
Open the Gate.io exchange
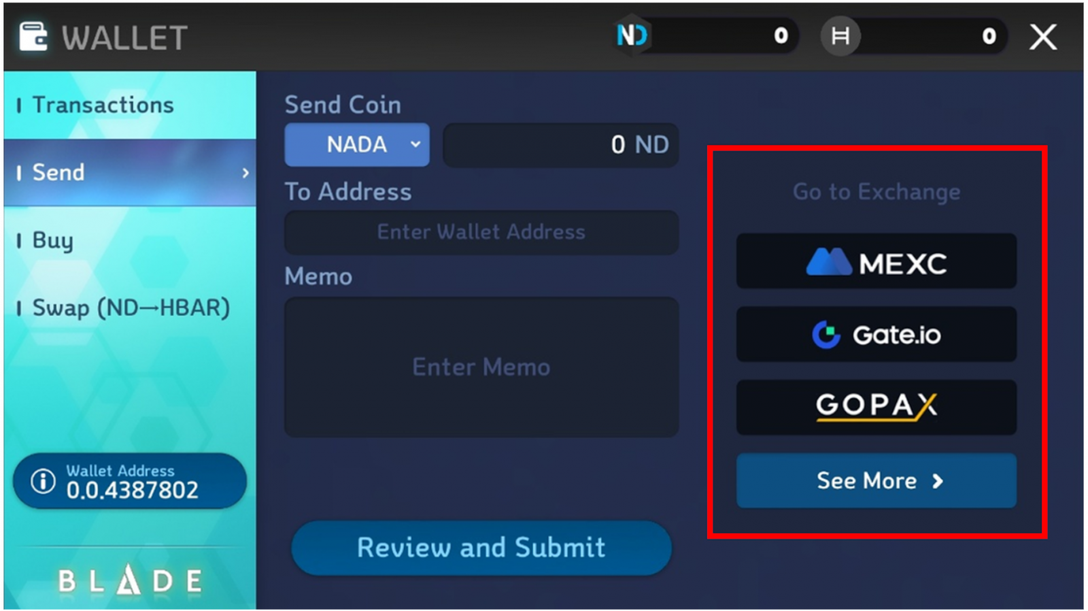(876, 334)
